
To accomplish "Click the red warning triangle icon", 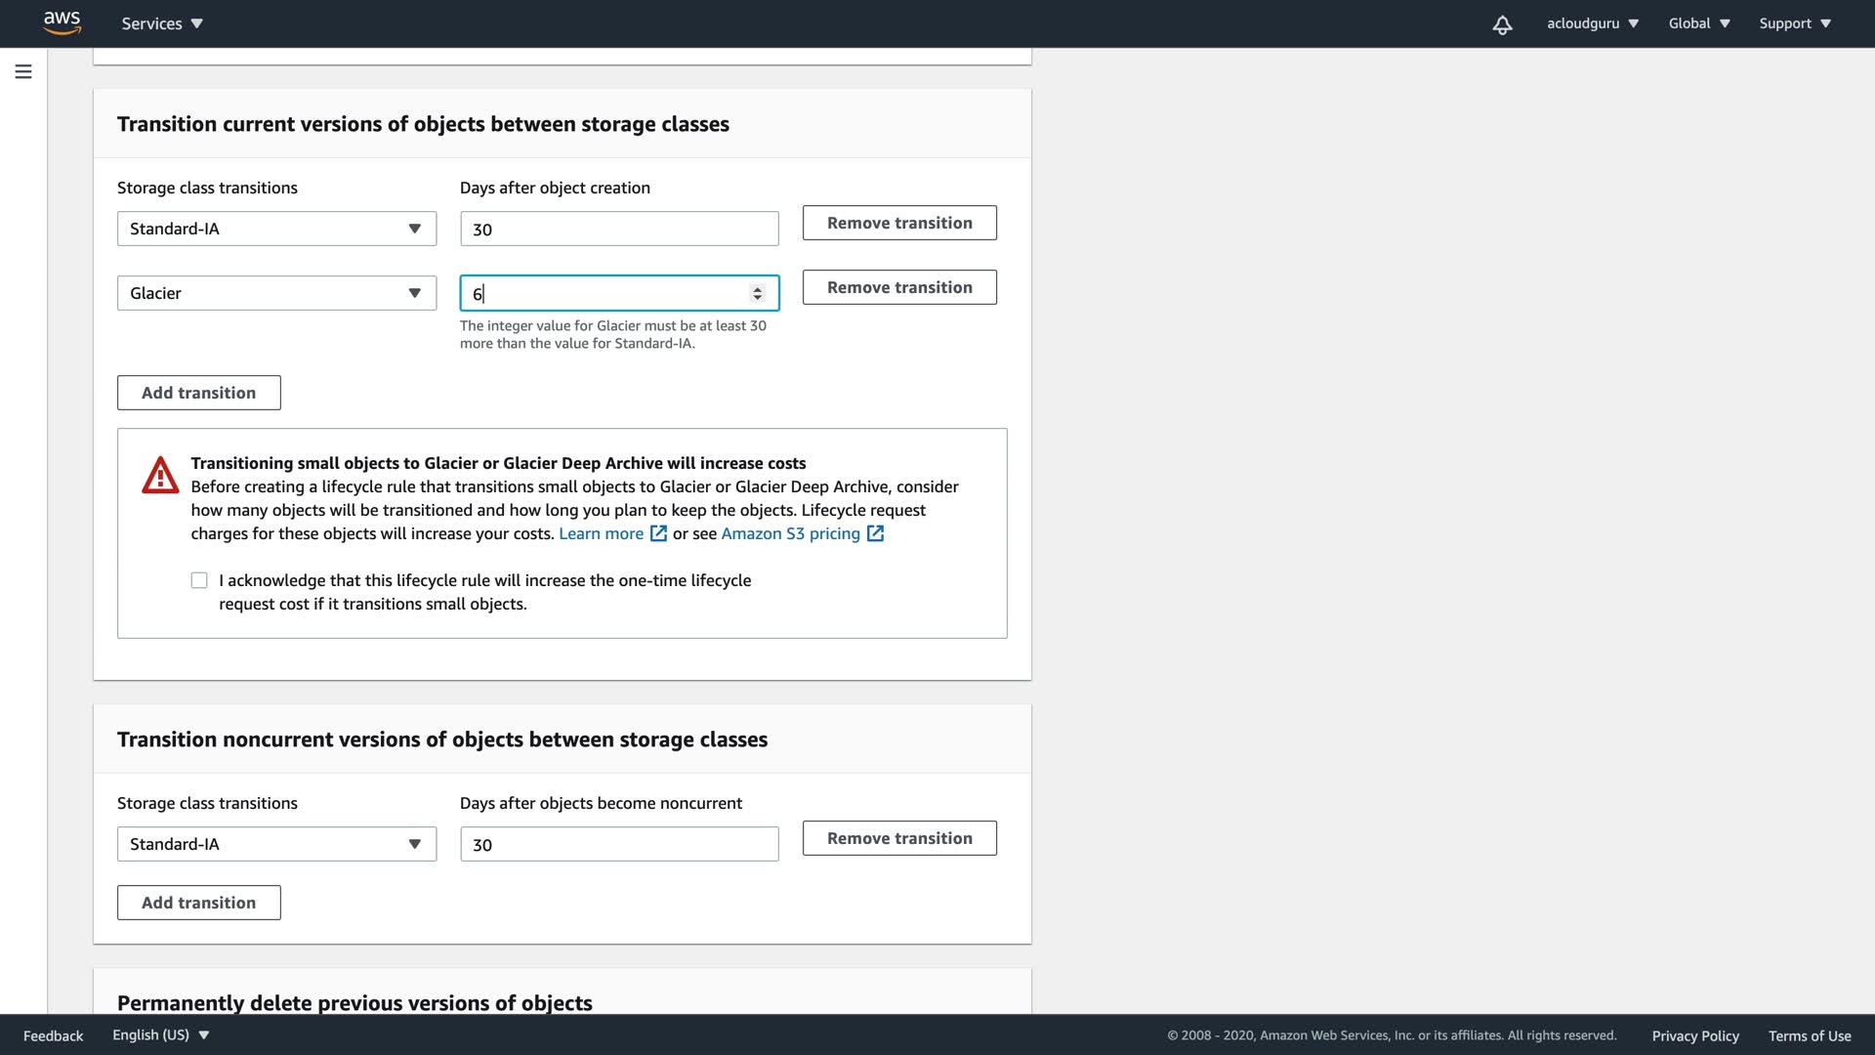I will pyautogui.click(x=160, y=476).
